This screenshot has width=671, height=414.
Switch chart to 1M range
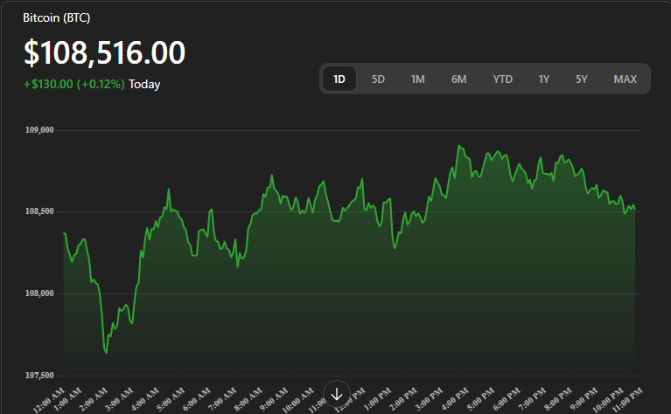[x=417, y=79]
